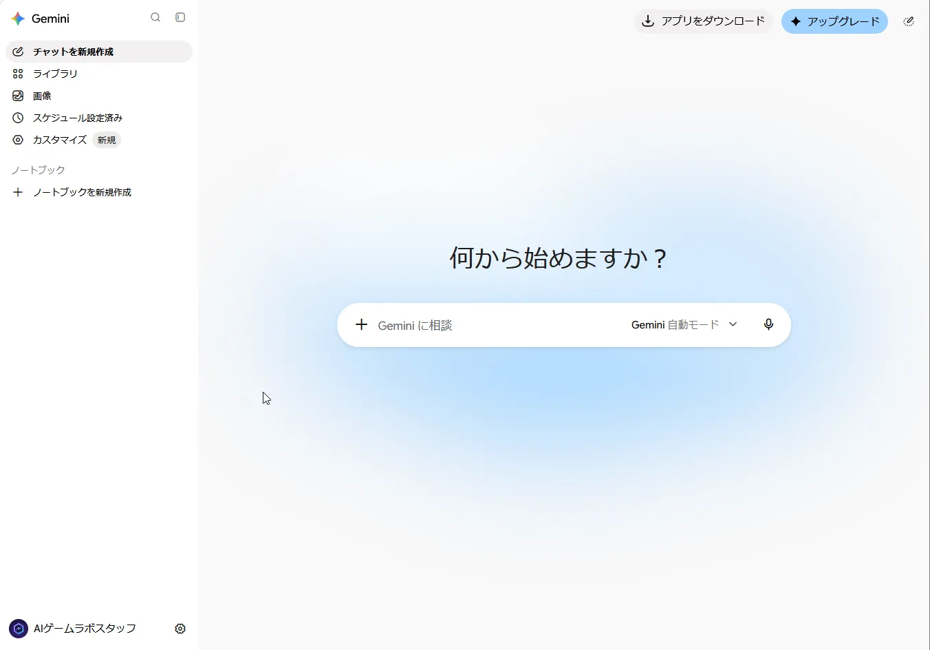Open the sidebar search icon

click(x=155, y=17)
